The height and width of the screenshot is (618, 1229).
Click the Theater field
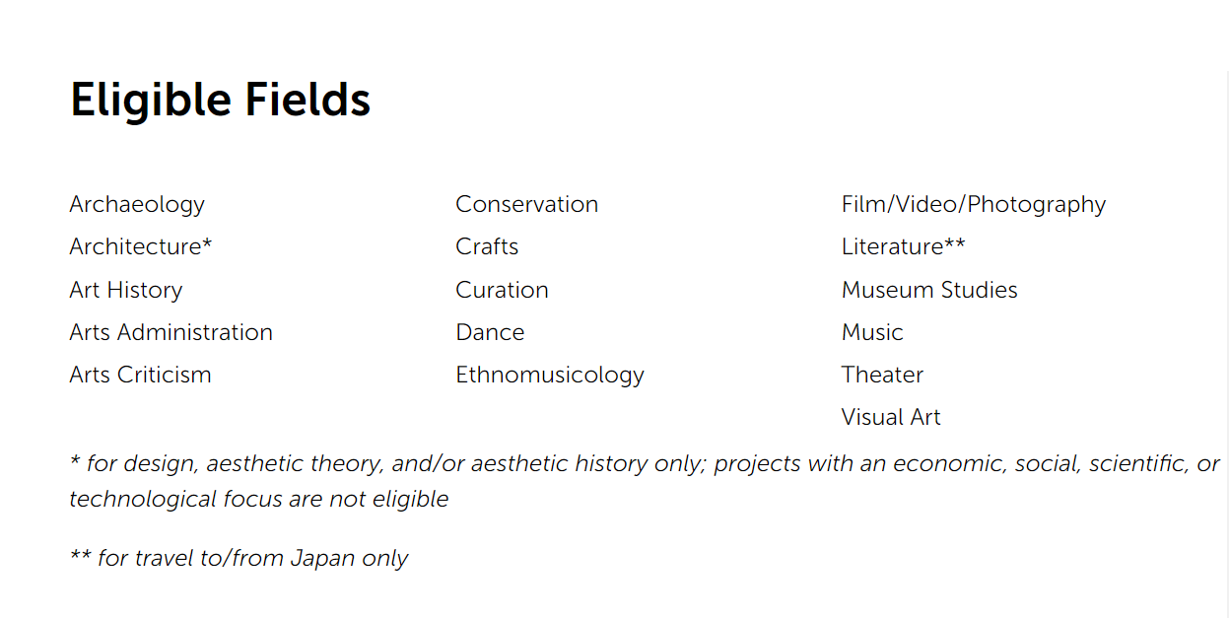882,375
